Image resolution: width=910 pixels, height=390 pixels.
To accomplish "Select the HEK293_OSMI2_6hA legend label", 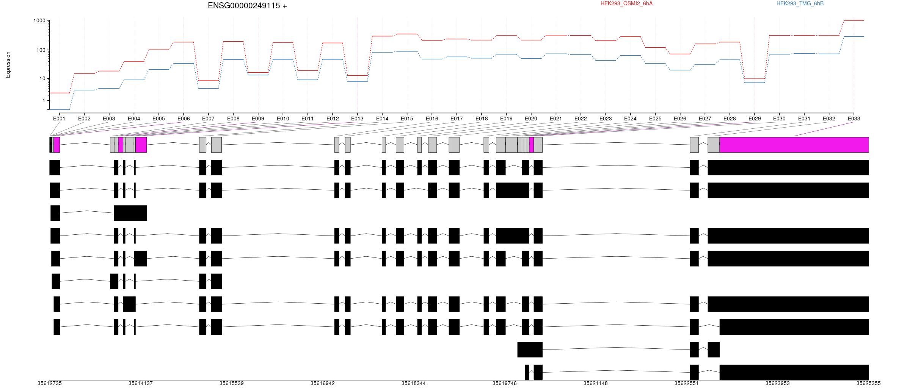I will coord(626,3).
